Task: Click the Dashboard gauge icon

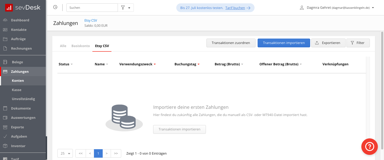Action: click(5, 20)
